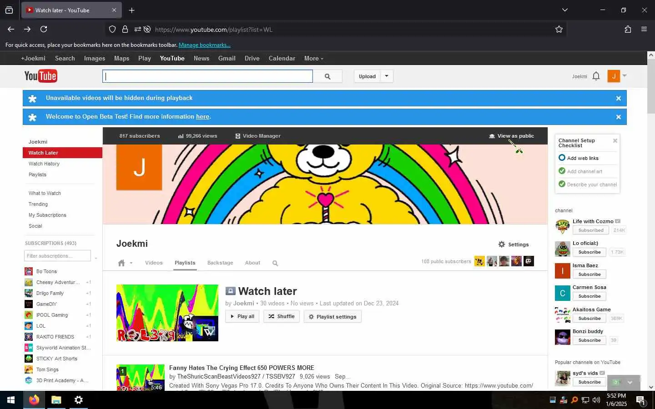Screen dimensions: 655x409
Task: Click the Bo Toons subscription icon
Action: pos(29,271)
